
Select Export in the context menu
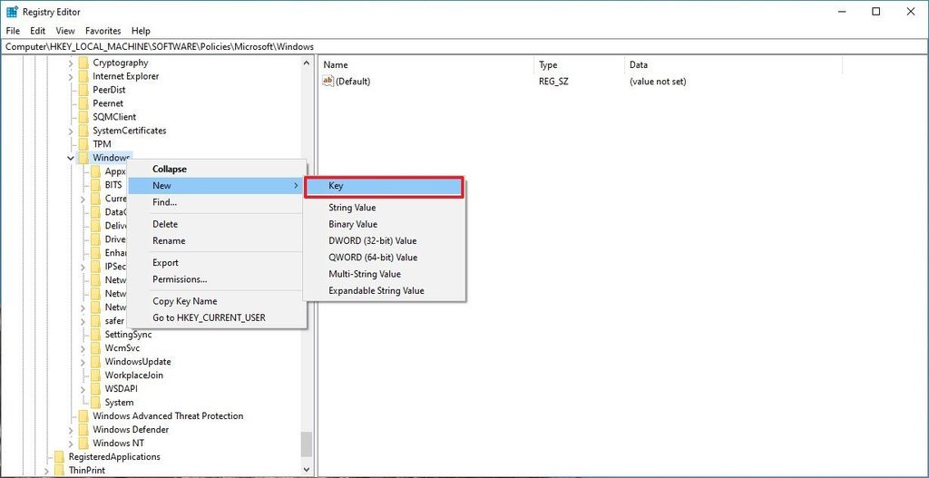point(217,263)
